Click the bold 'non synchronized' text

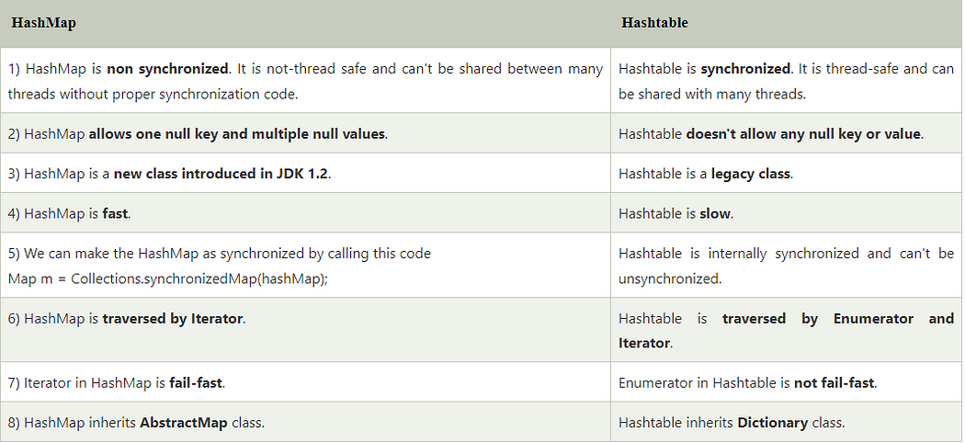click(167, 69)
